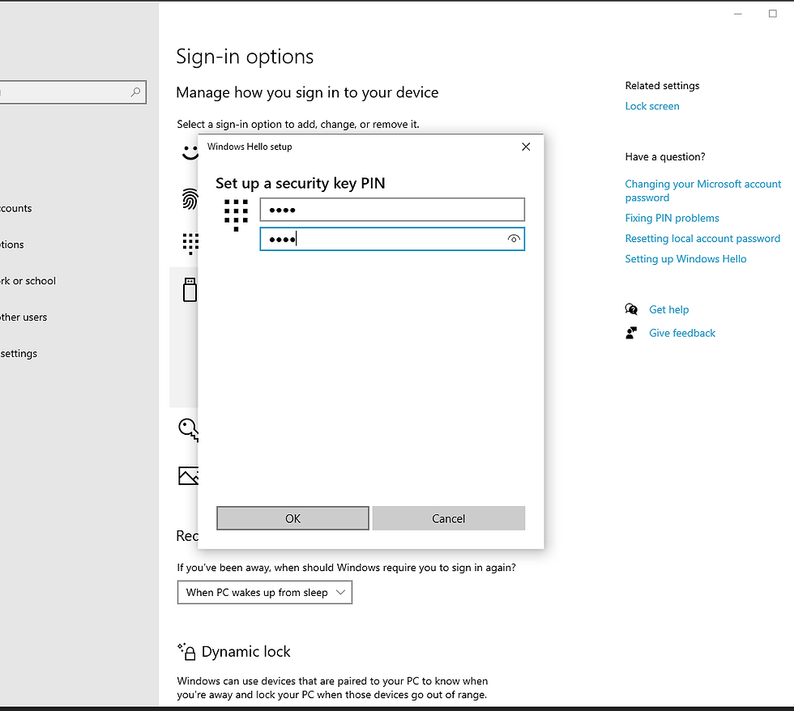Expand dropdown chevron next to wakes from sleep

(x=341, y=592)
